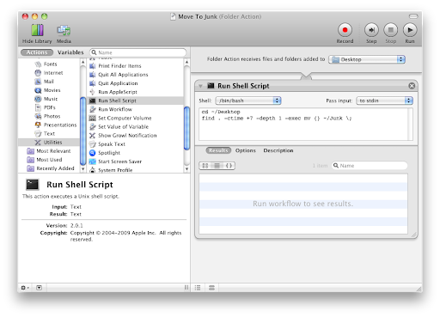This screenshot has height=317, width=440.
Task: Switch to the Actions tab
Action: (x=37, y=52)
